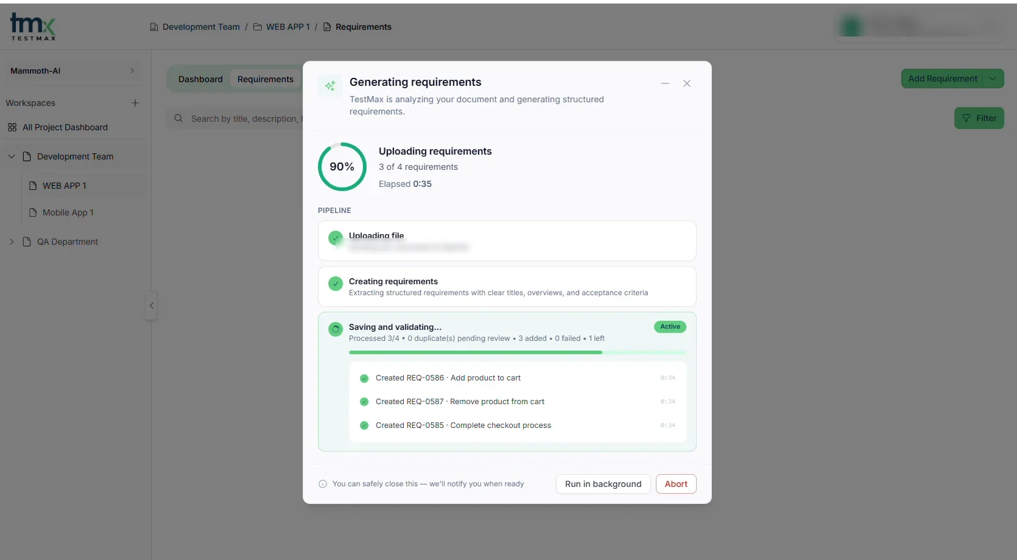Abort the requirements generation

pyautogui.click(x=676, y=484)
